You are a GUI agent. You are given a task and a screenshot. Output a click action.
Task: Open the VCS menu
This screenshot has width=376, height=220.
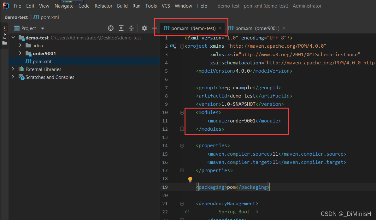tap(166, 6)
